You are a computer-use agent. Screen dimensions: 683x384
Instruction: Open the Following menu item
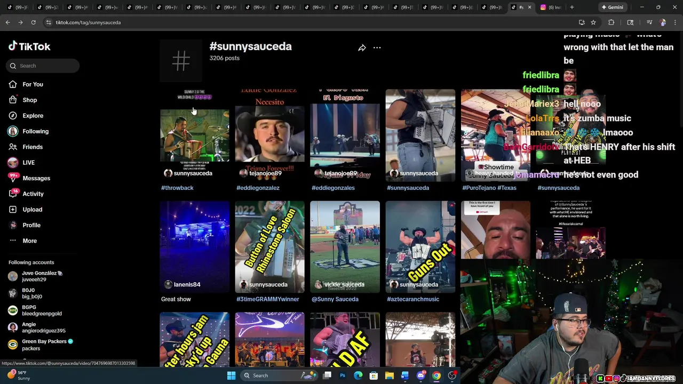35,131
